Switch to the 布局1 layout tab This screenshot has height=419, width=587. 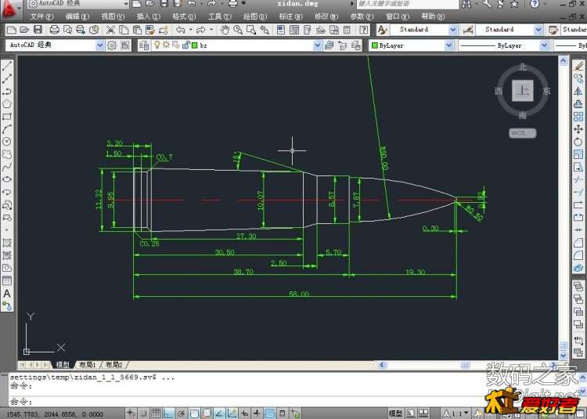[87, 364]
